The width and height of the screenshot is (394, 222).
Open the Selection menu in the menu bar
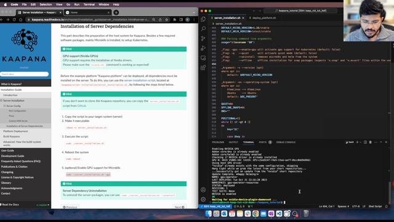pos(46,4)
